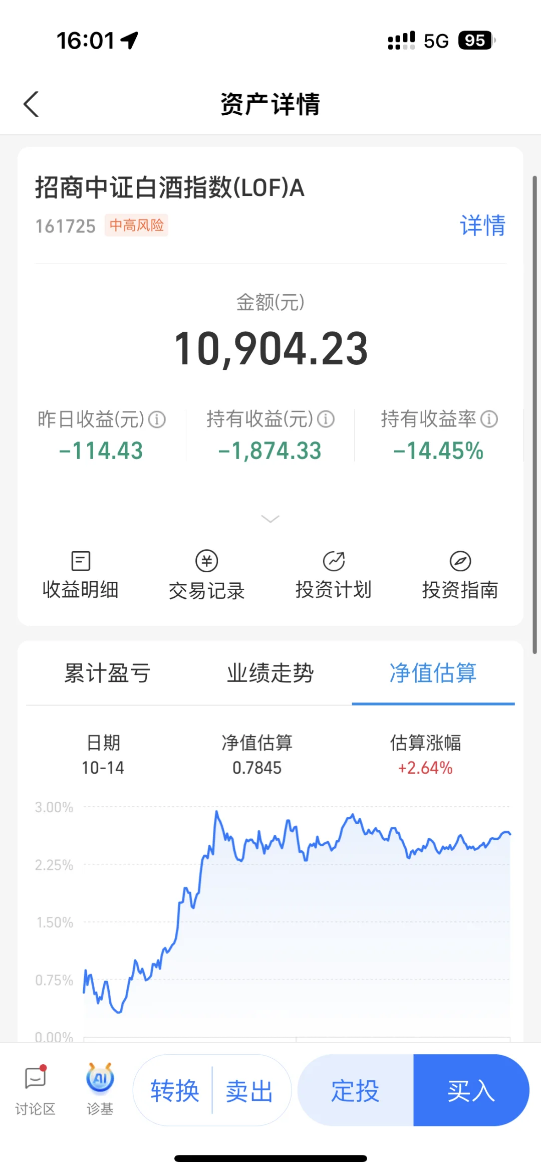Switch to the 累计盈亏 tab
541x1173 pixels.
coord(107,673)
